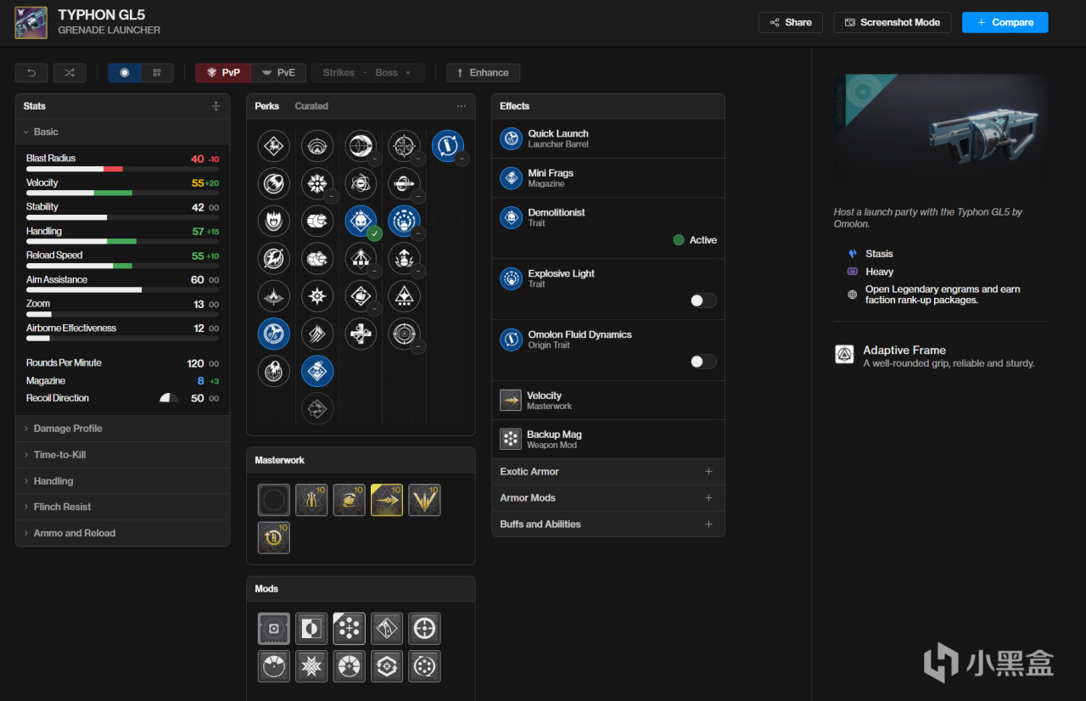Select Quick Launch perk in the Perks grid

coord(274,333)
